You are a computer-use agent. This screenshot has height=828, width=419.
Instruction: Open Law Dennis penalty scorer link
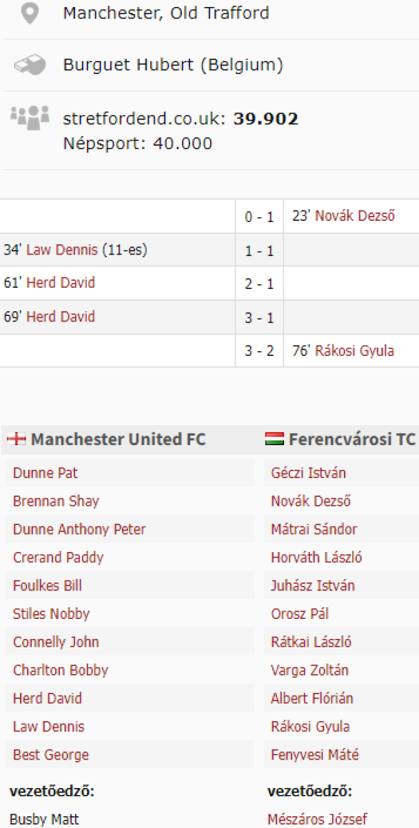pyautogui.click(x=61, y=250)
